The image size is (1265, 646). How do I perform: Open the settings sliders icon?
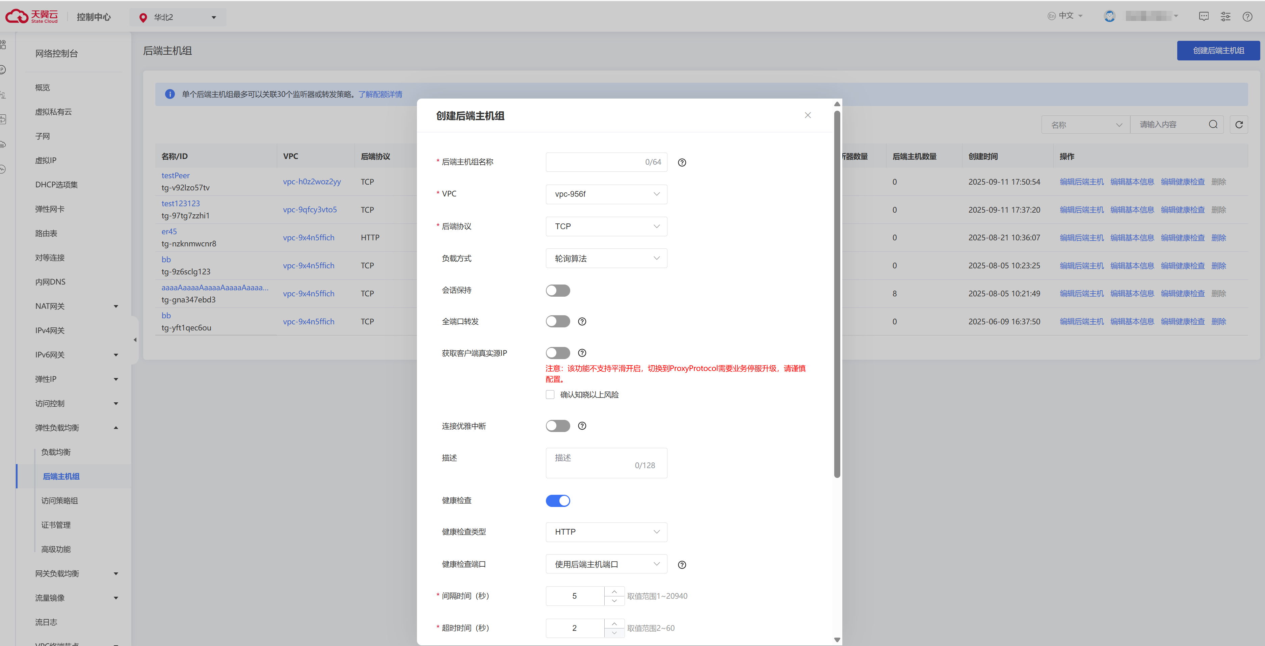point(1225,17)
